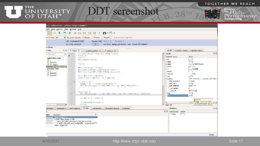This screenshot has height=146, width=260.
Task: Select the Thread focus radio button
Action: point(102,38)
